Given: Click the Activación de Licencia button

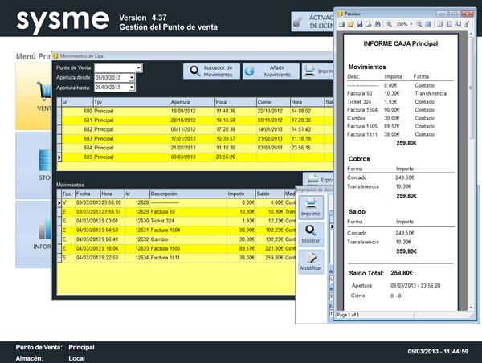Looking at the screenshot, I should (x=312, y=22).
